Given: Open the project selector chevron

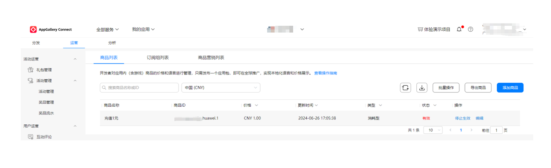Looking at the screenshot, I should [x=302, y=30].
